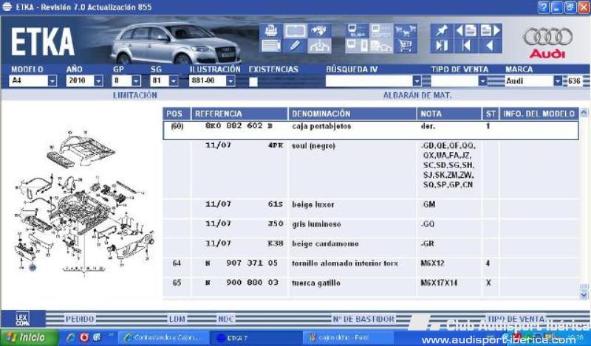The height and width of the screenshot is (346, 591).
Task: Click the LIMITACIÓN label
Action: (135, 95)
